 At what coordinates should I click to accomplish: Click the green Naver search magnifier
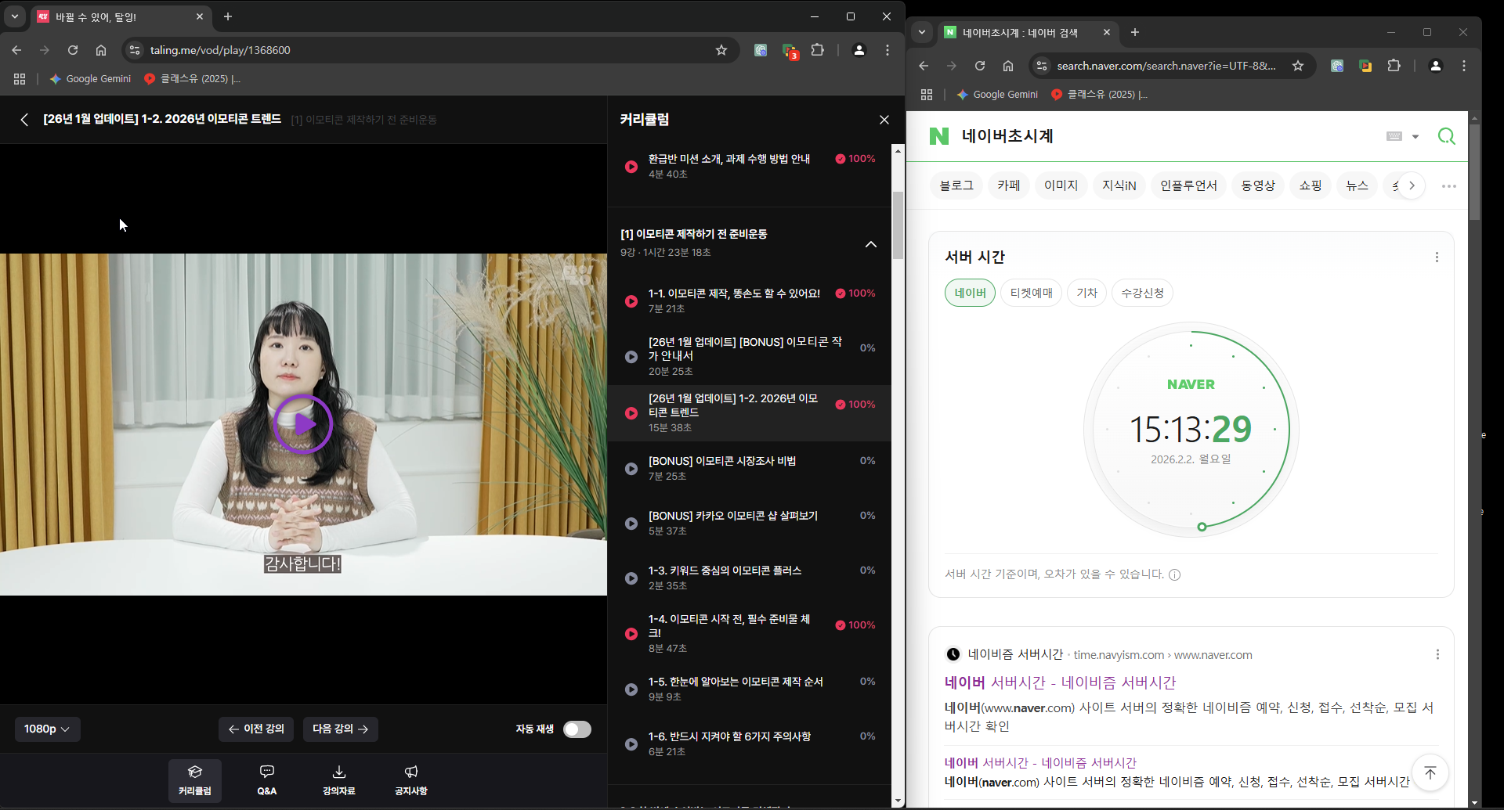[1447, 136]
